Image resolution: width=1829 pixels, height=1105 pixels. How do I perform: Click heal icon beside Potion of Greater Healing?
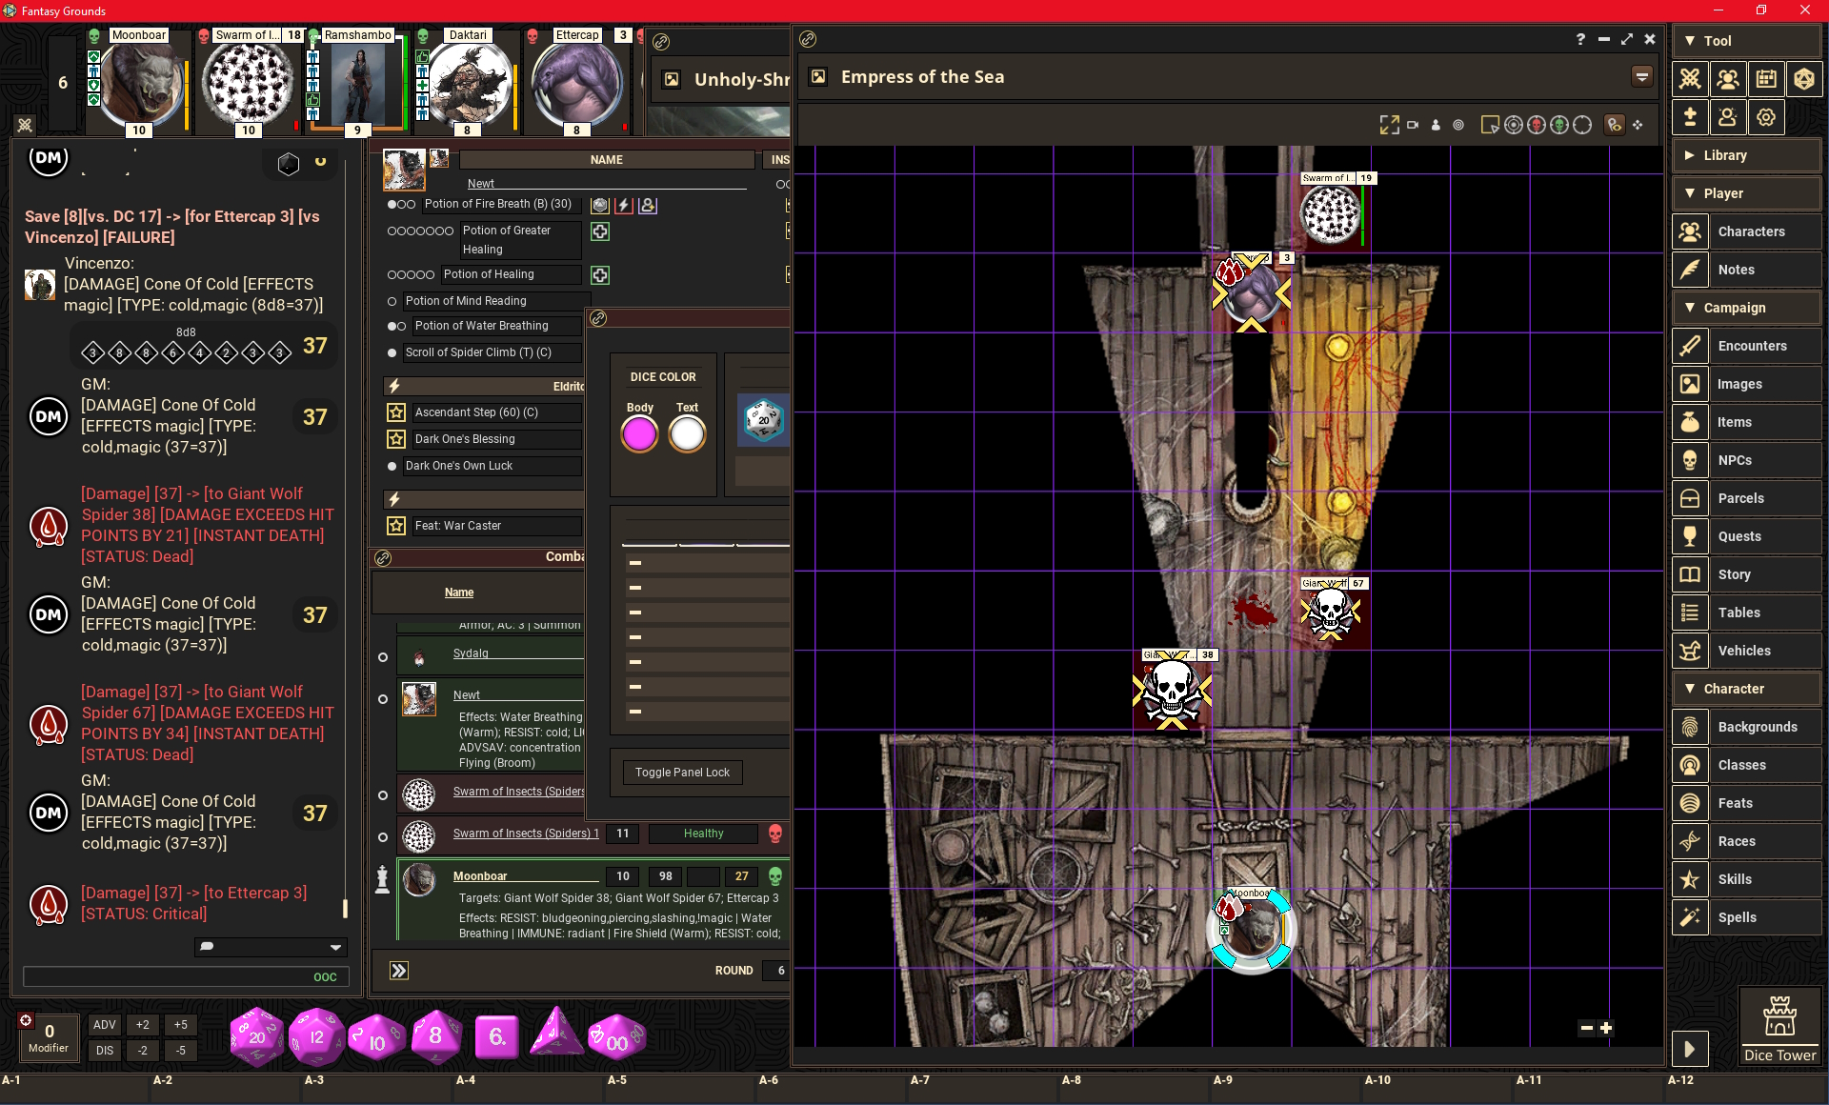(600, 231)
